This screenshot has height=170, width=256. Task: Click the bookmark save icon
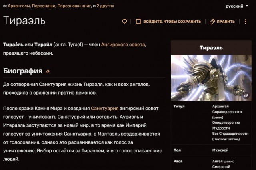138,22
